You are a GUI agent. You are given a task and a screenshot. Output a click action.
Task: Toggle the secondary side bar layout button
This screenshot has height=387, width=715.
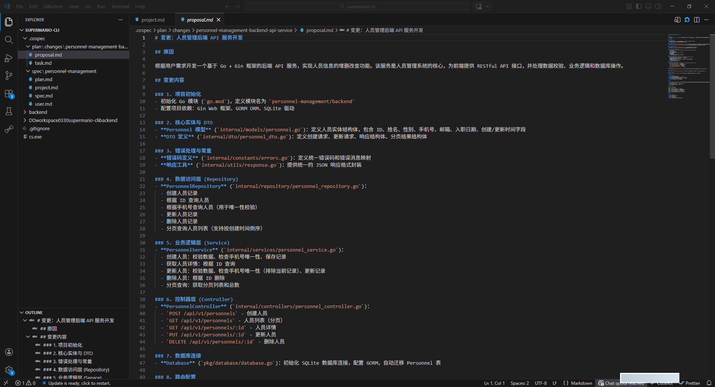658,6
